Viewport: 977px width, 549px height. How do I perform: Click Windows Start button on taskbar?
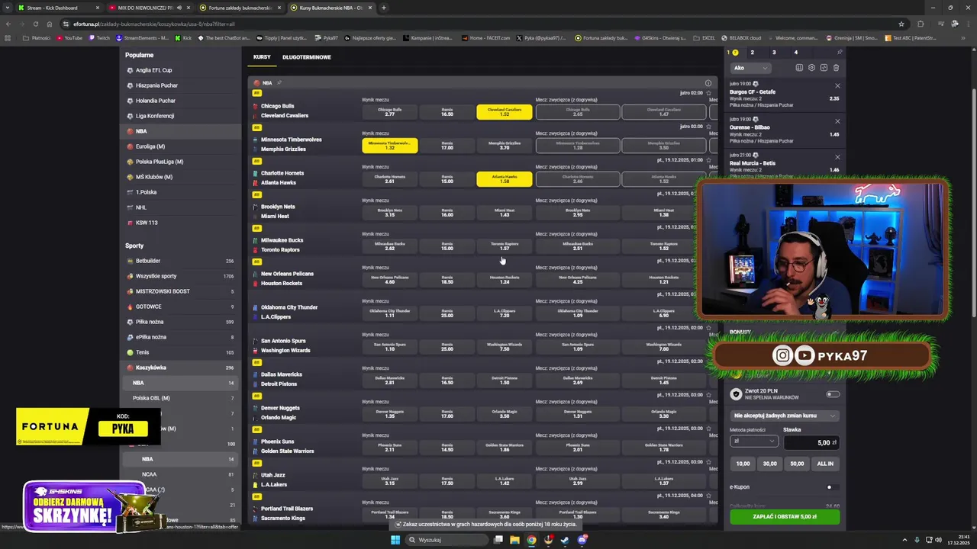point(395,540)
